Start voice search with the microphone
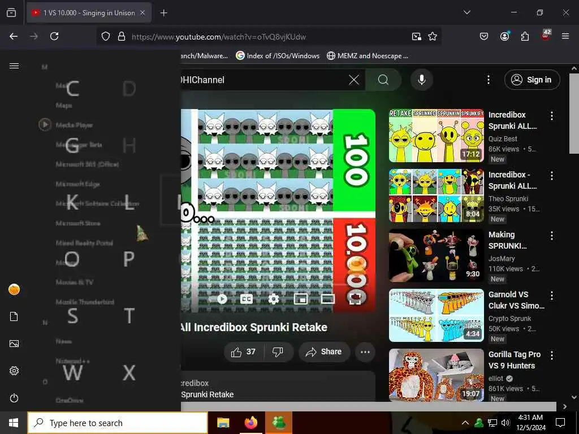This screenshot has height=434, width=579. [422, 80]
